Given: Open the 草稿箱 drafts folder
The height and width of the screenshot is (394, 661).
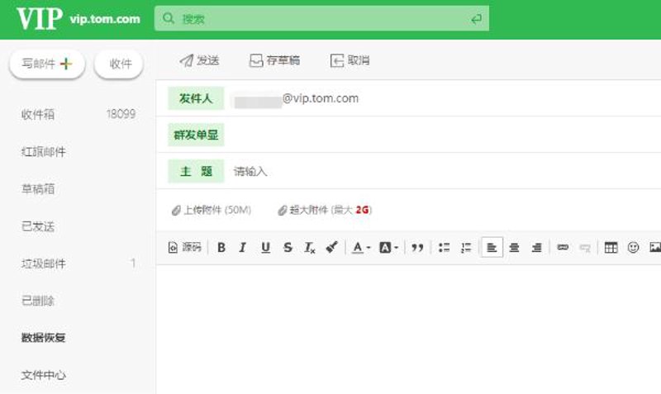Looking at the screenshot, I should (x=38, y=189).
